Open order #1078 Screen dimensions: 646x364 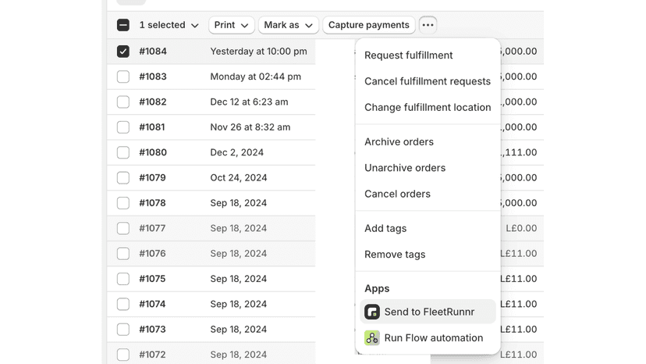(152, 203)
